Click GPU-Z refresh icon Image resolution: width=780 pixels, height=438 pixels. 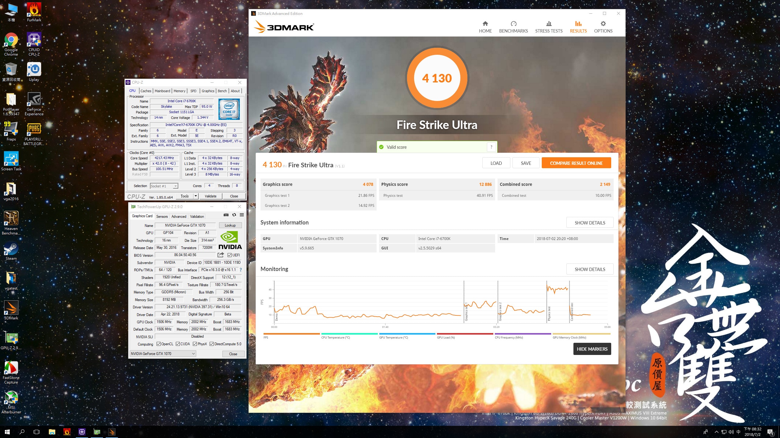click(x=234, y=215)
